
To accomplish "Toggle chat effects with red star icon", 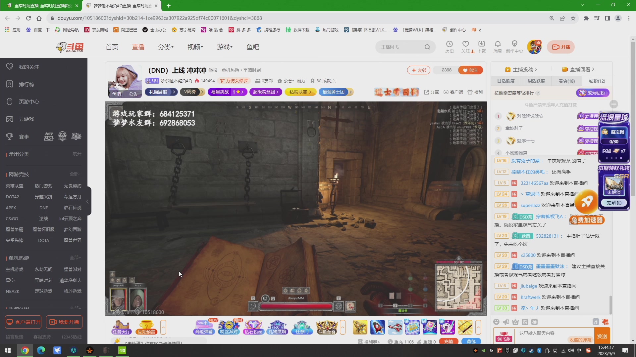I will (x=605, y=322).
